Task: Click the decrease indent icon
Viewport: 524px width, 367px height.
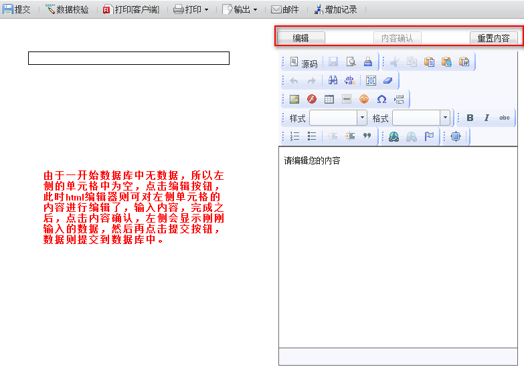Action: pos(333,136)
